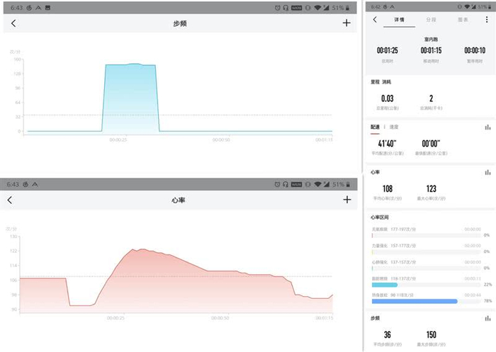Open the pace chart icon in 配速 section

point(487,127)
